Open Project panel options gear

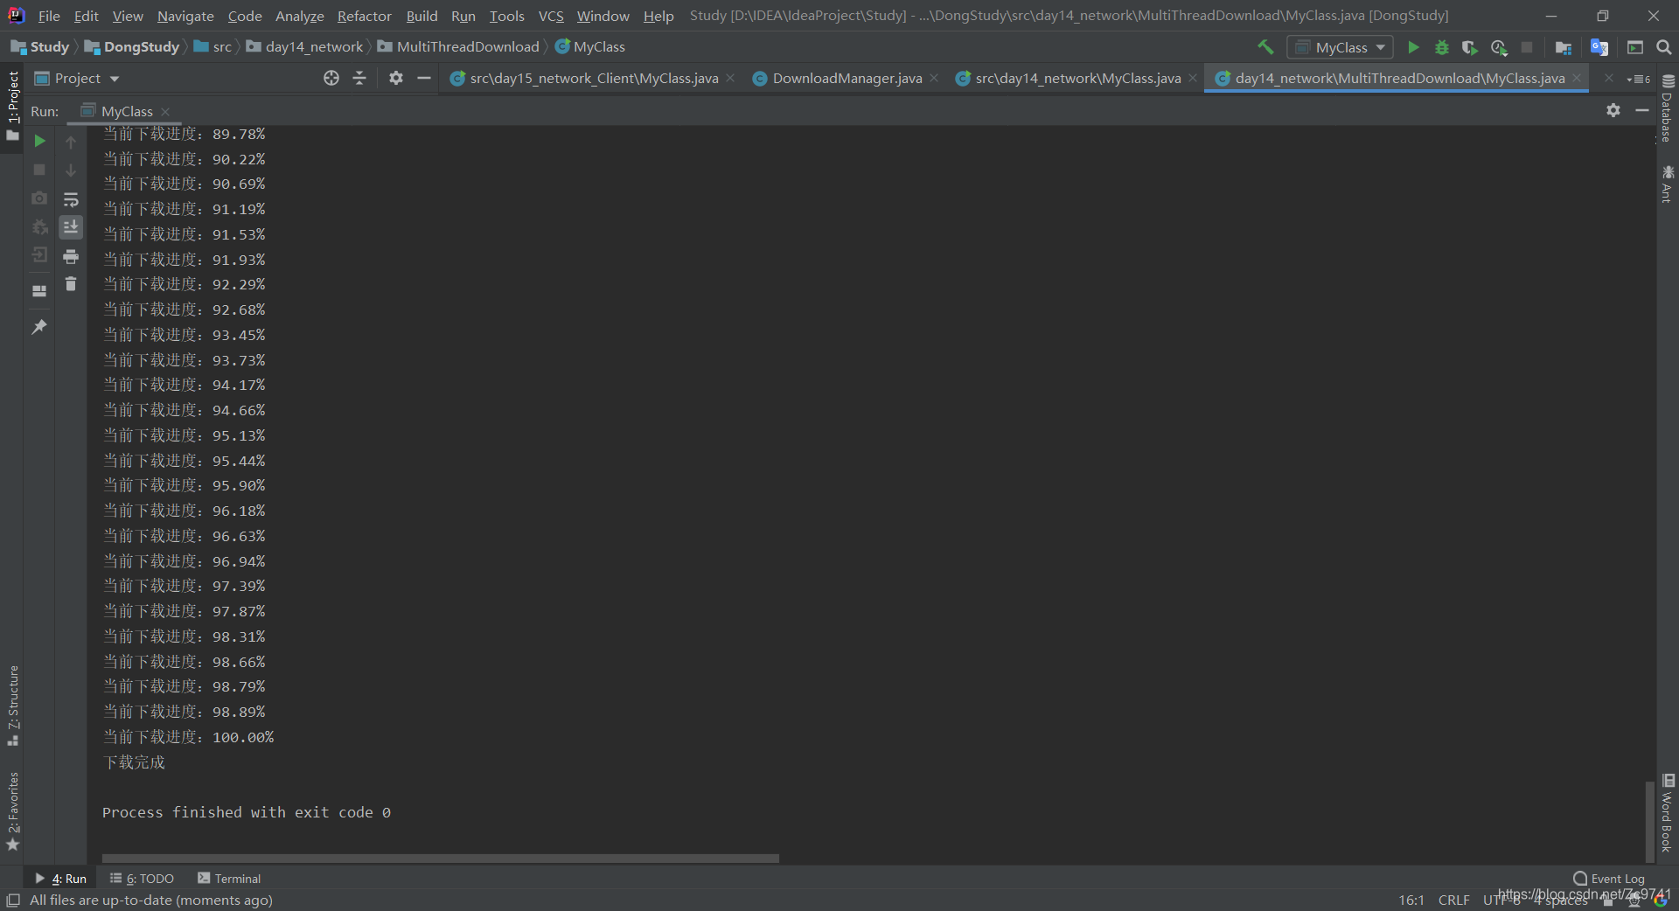(x=396, y=79)
